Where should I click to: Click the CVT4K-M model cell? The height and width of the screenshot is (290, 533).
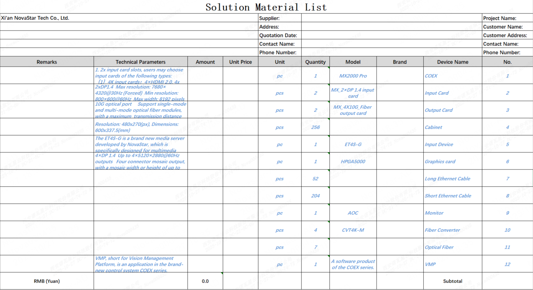pyautogui.click(x=353, y=230)
